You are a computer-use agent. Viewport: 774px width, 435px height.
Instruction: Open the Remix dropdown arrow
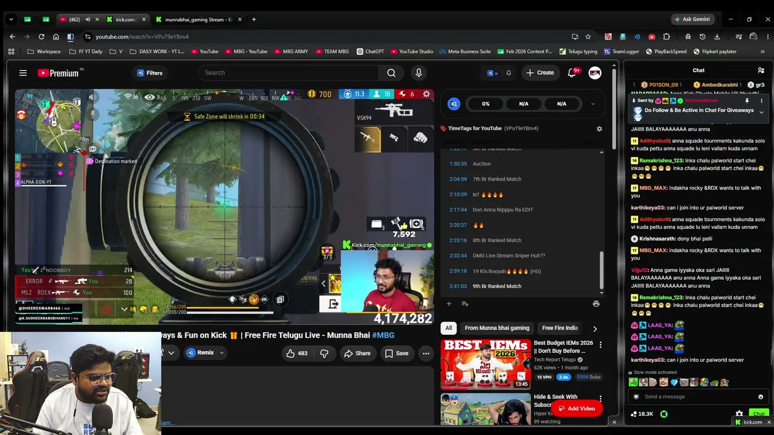[x=221, y=353]
